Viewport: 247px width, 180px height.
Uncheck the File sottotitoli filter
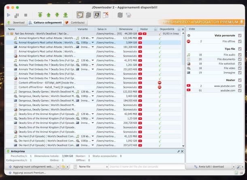240,64
